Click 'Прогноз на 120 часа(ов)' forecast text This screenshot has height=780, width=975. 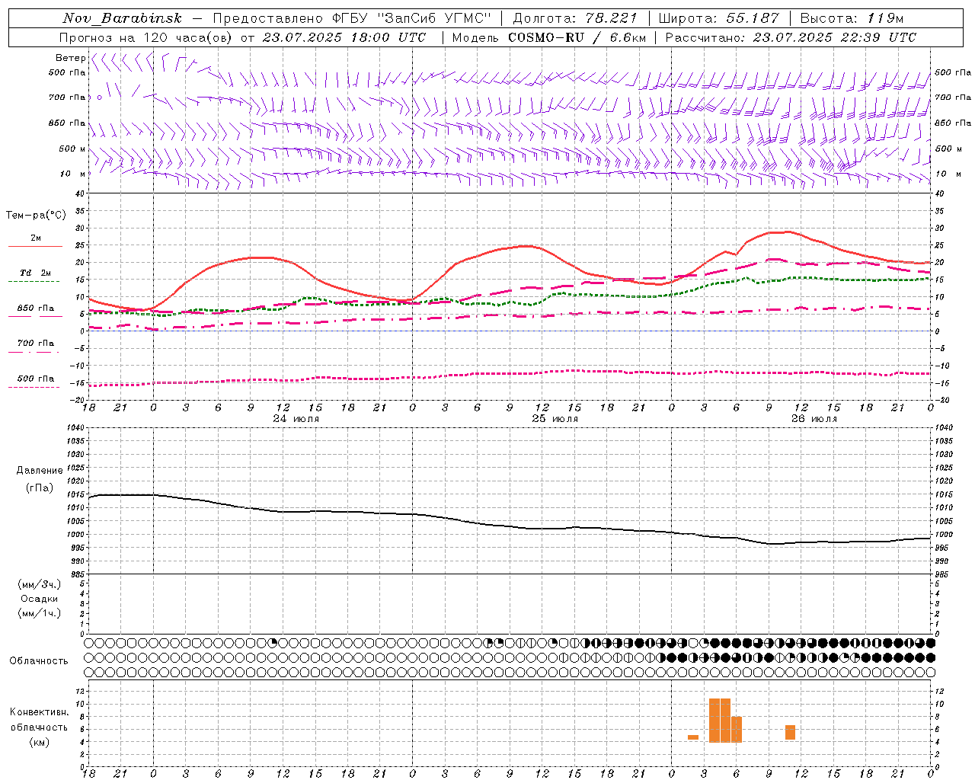[145, 37]
